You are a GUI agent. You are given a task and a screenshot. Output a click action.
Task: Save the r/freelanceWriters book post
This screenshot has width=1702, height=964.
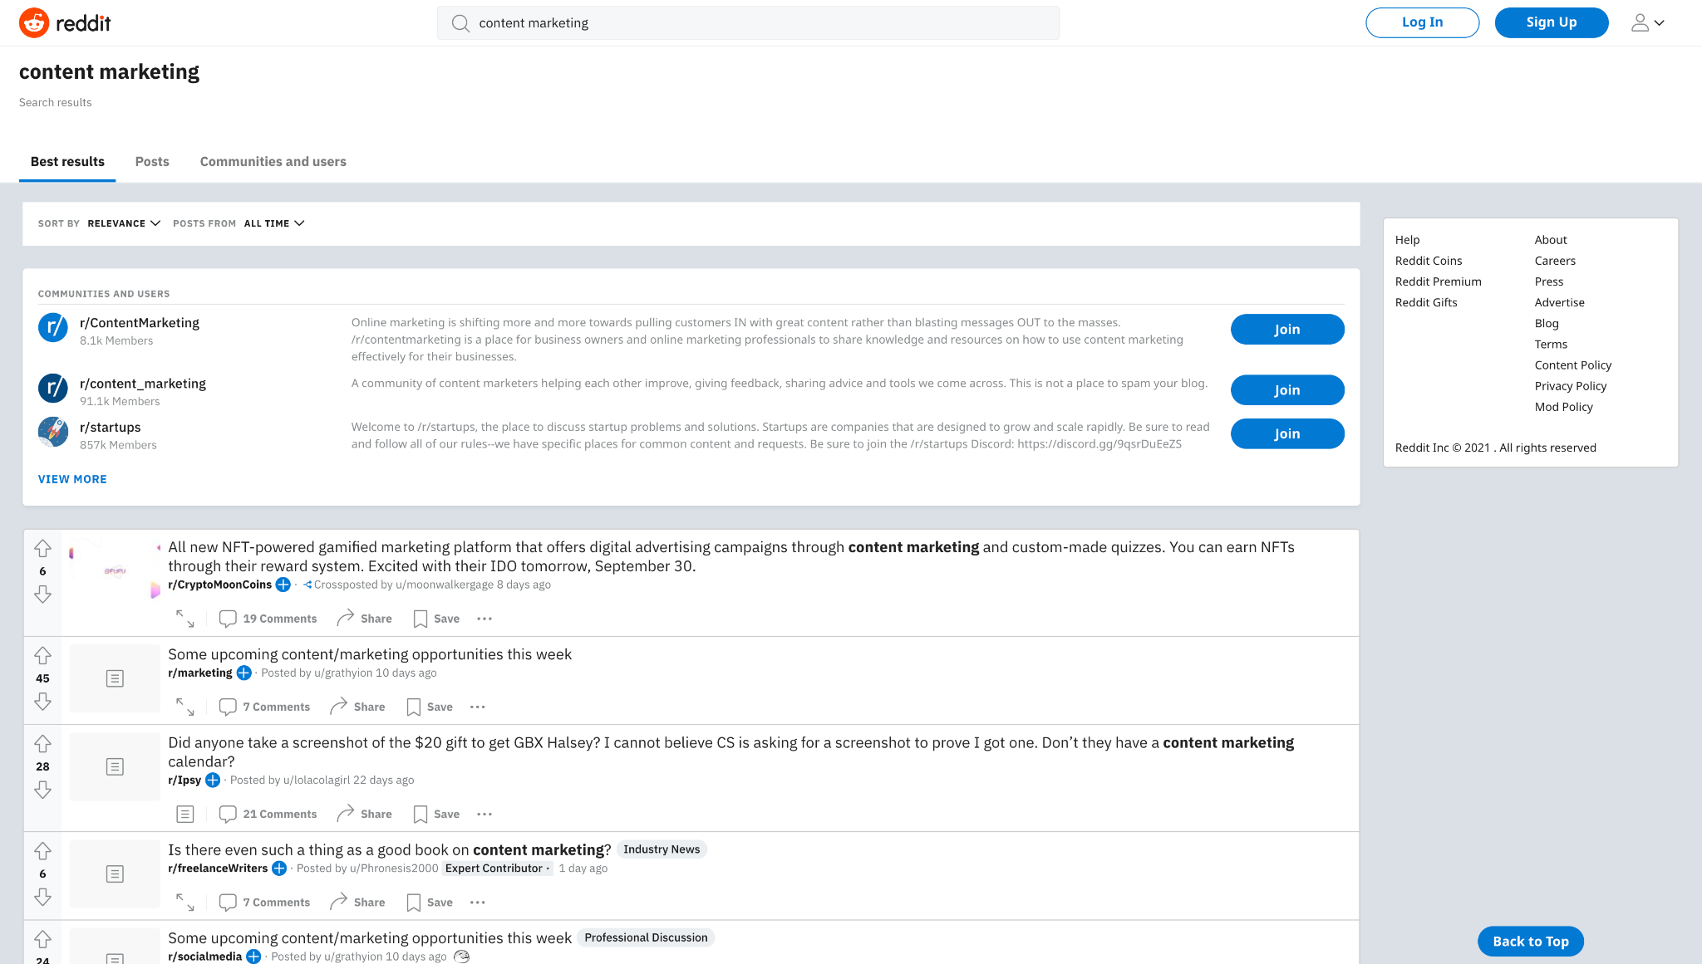[x=430, y=903]
